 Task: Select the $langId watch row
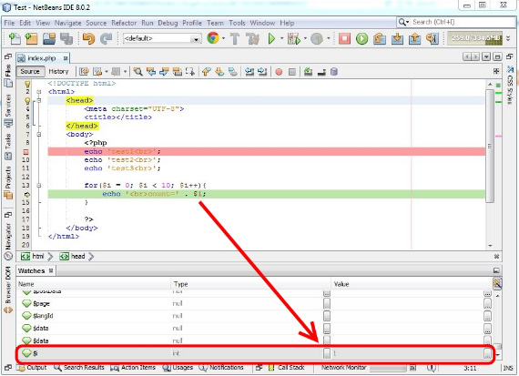pyautogui.click(x=255, y=316)
